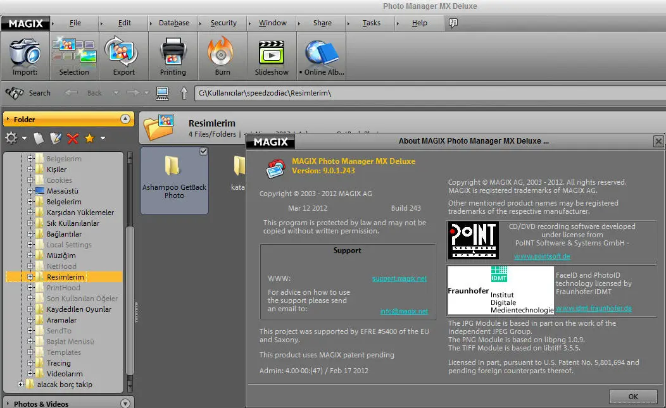Select the Ashampoo GetBack Photo folder thumbnail
This screenshot has height=408, width=666.
(174, 180)
